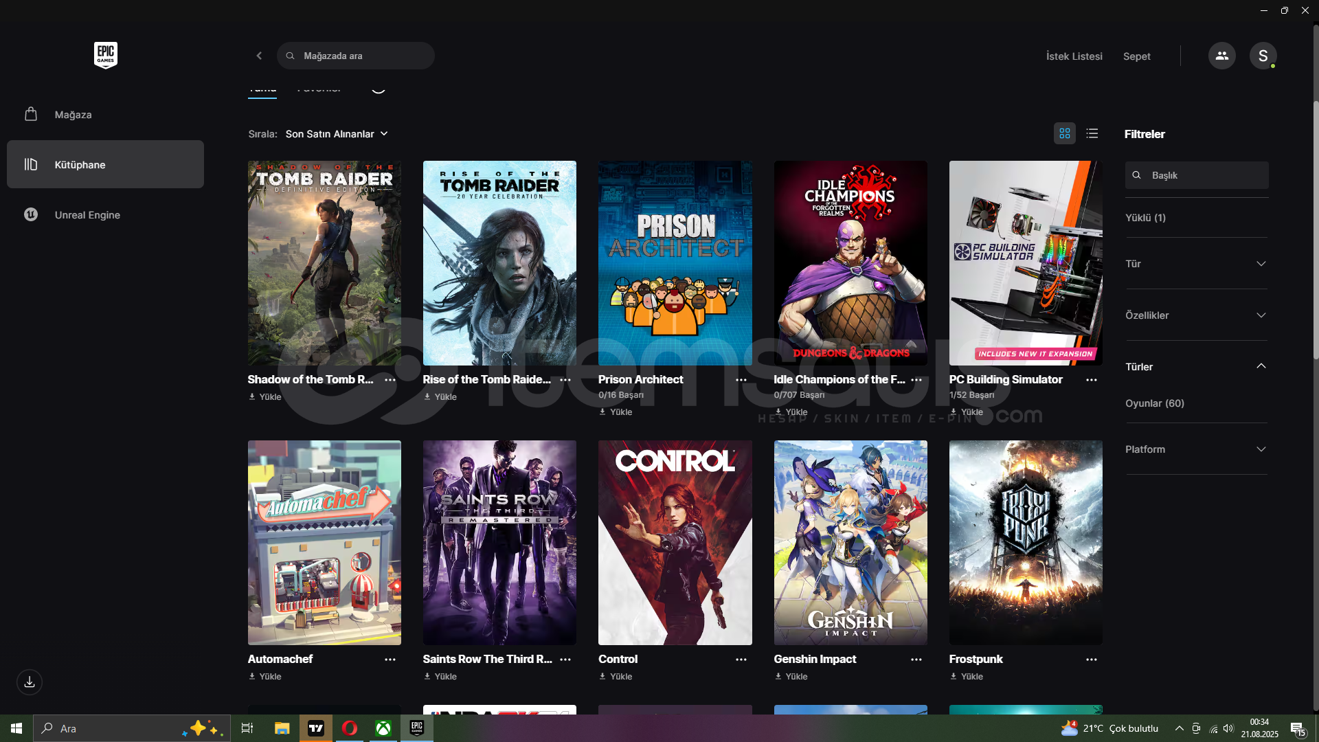
Task: Click the PC Building Simulator title
Action: [1006, 379]
